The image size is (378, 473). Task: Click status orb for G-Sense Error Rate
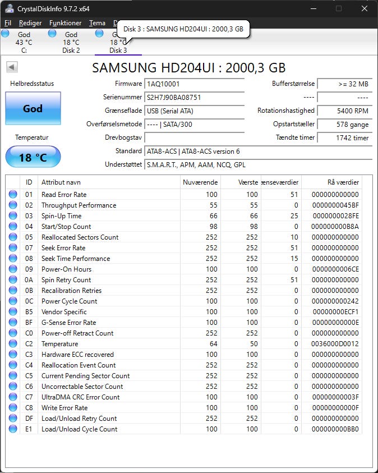(x=13, y=322)
